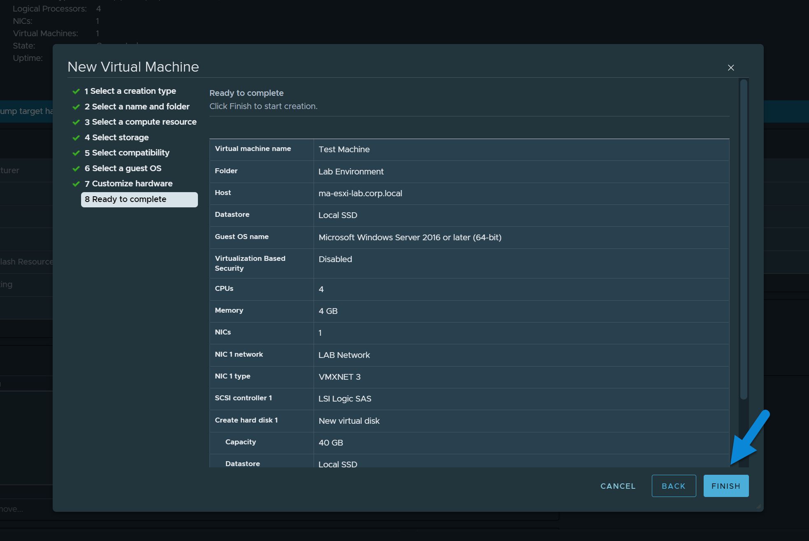Click the New virtual disk value
809x541 pixels.
(349, 421)
